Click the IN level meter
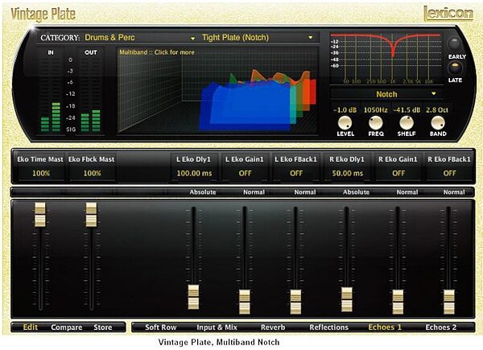483x350 pixels. 51,94
